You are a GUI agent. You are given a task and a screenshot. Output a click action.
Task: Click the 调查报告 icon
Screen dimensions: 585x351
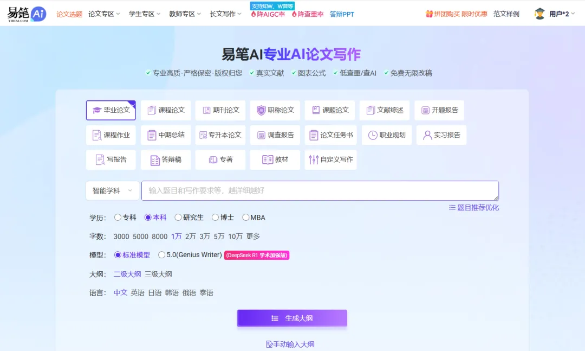point(261,135)
